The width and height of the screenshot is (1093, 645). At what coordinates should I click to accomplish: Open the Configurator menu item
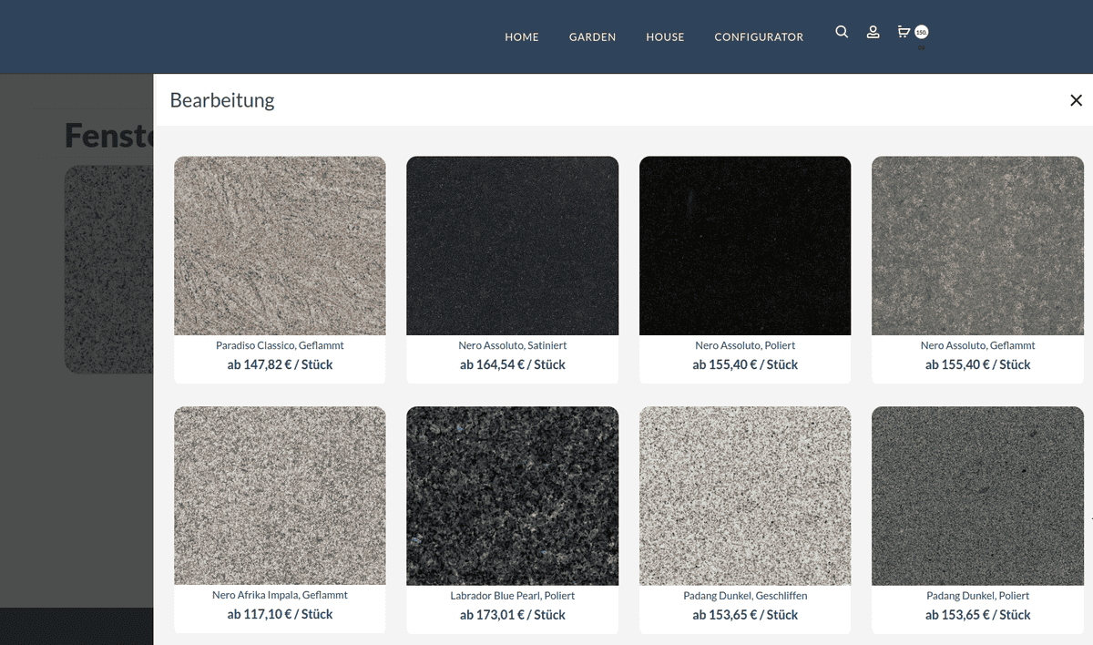[759, 37]
